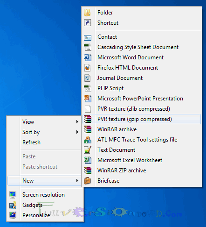Viewport: 206px width, 227px height.
Task: Click the Folder icon in New submenu
Action: pos(88,13)
